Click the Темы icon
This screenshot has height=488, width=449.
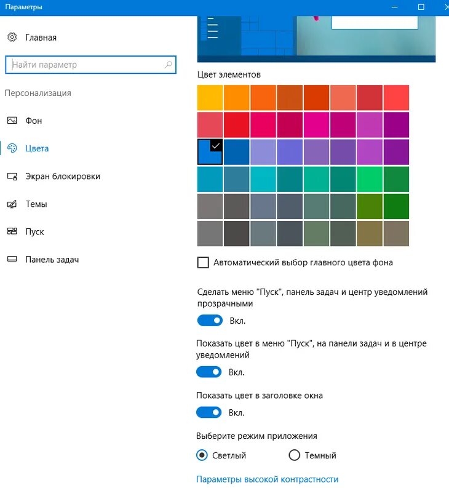coord(12,204)
